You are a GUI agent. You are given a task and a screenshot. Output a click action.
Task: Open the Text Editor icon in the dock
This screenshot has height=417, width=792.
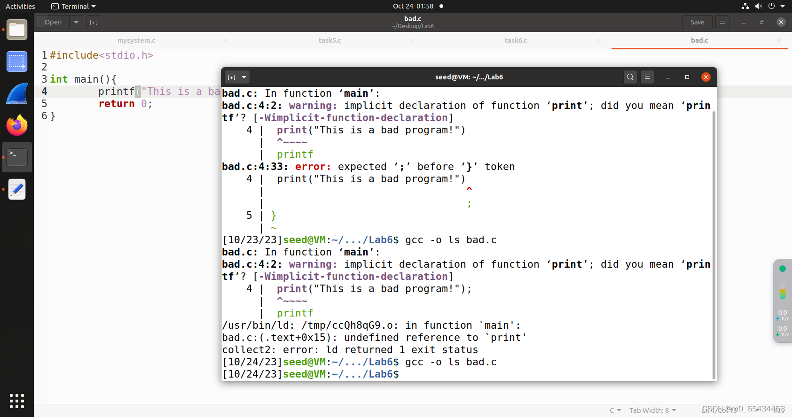point(17,189)
